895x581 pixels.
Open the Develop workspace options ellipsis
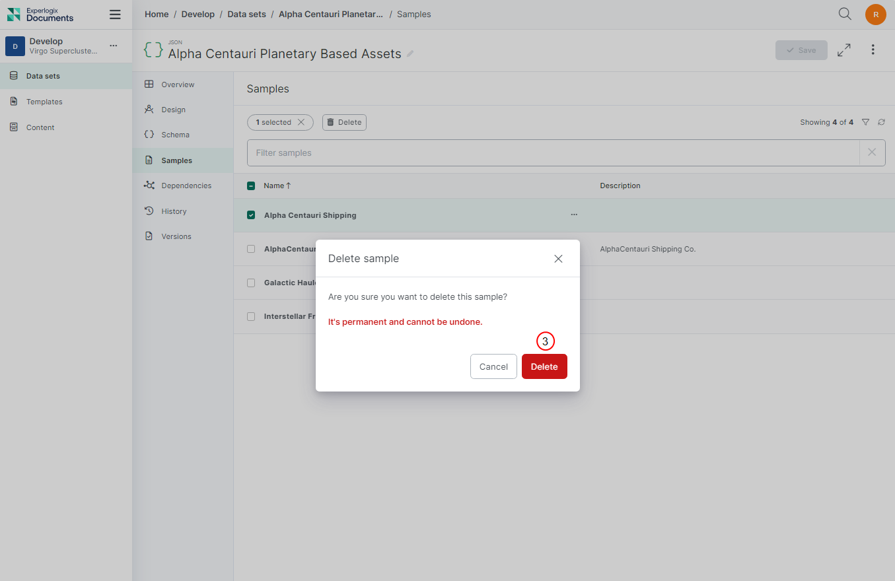114,46
